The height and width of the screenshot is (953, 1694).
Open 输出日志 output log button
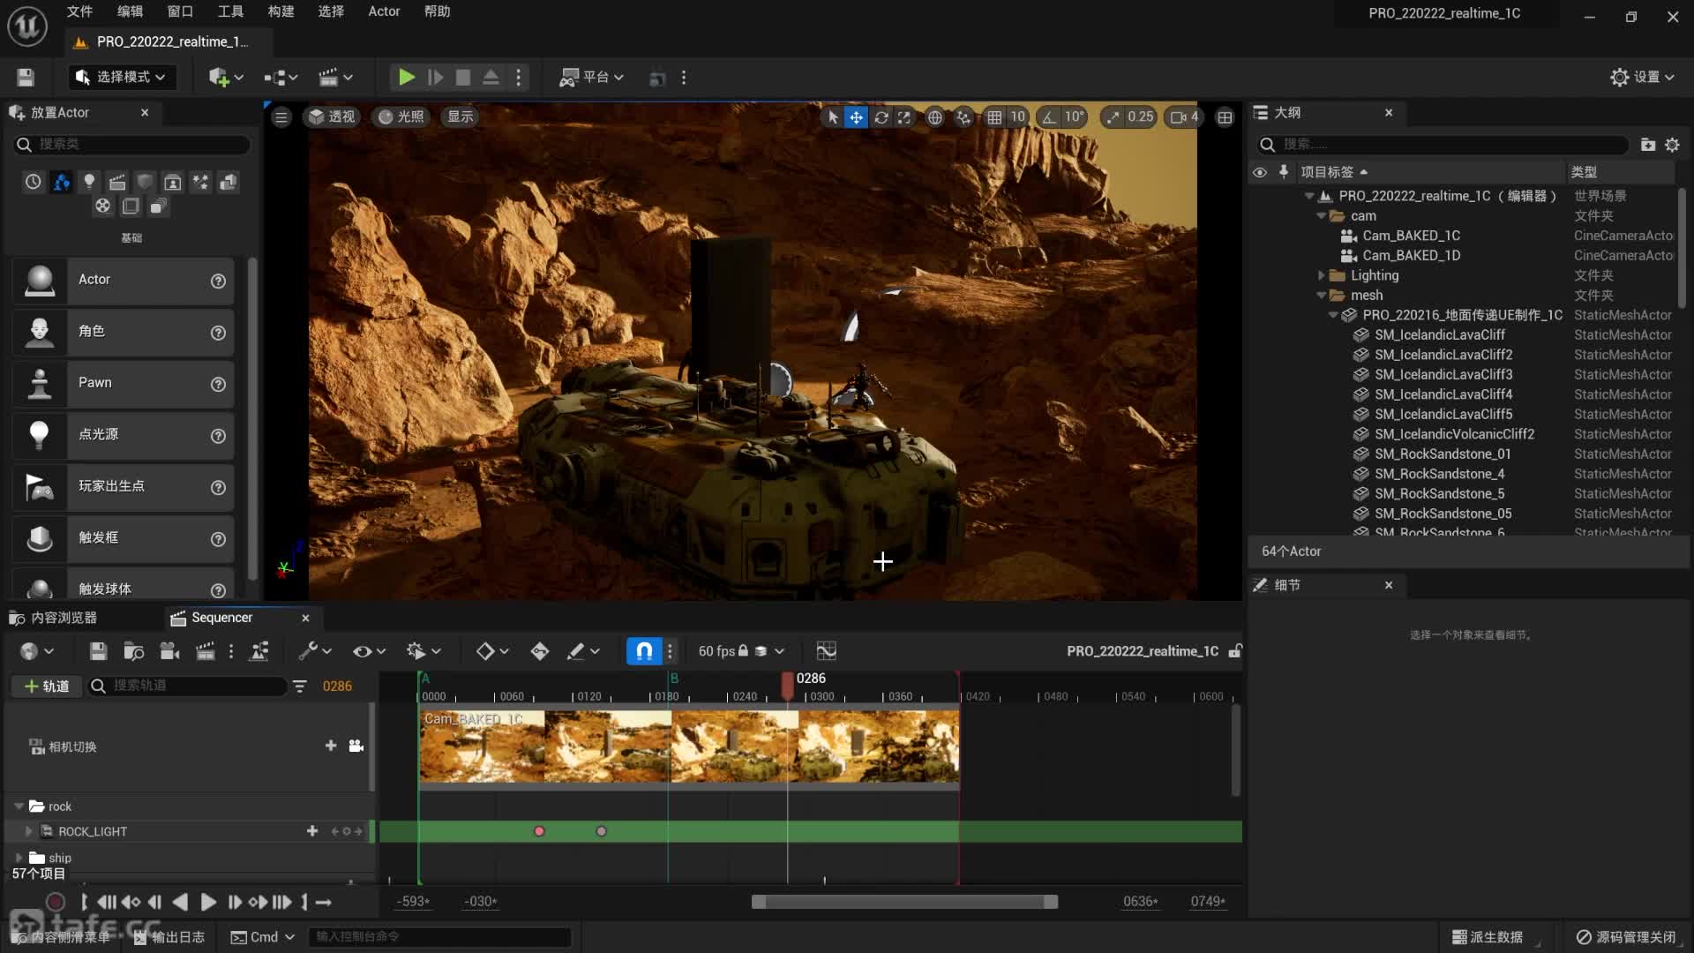click(169, 937)
